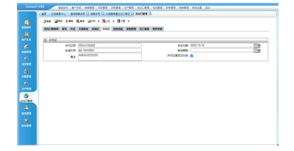294x151 pixels.
Task: Close the 销售合同 tab
Action: pyautogui.click(x=103, y=14)
